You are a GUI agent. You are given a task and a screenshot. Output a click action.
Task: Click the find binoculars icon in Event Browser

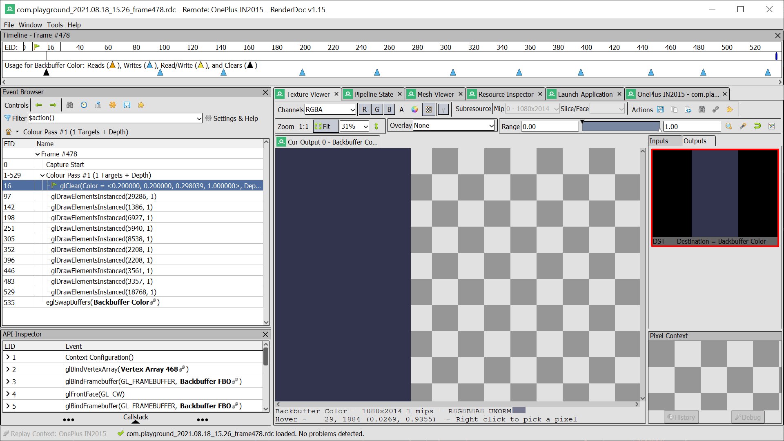pyautogui.click(x=70, y=105)
